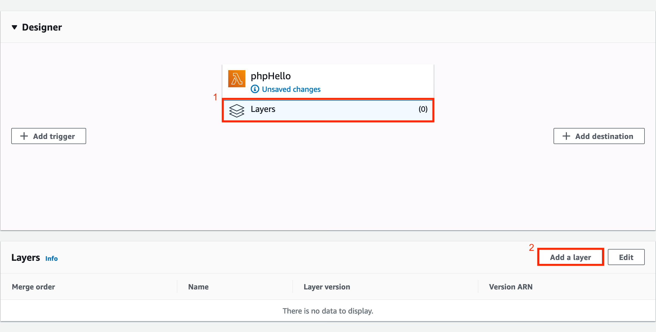This screenshot has height=332, width=656.
Task: Click the Designer section heading
Action: [42, 27]
